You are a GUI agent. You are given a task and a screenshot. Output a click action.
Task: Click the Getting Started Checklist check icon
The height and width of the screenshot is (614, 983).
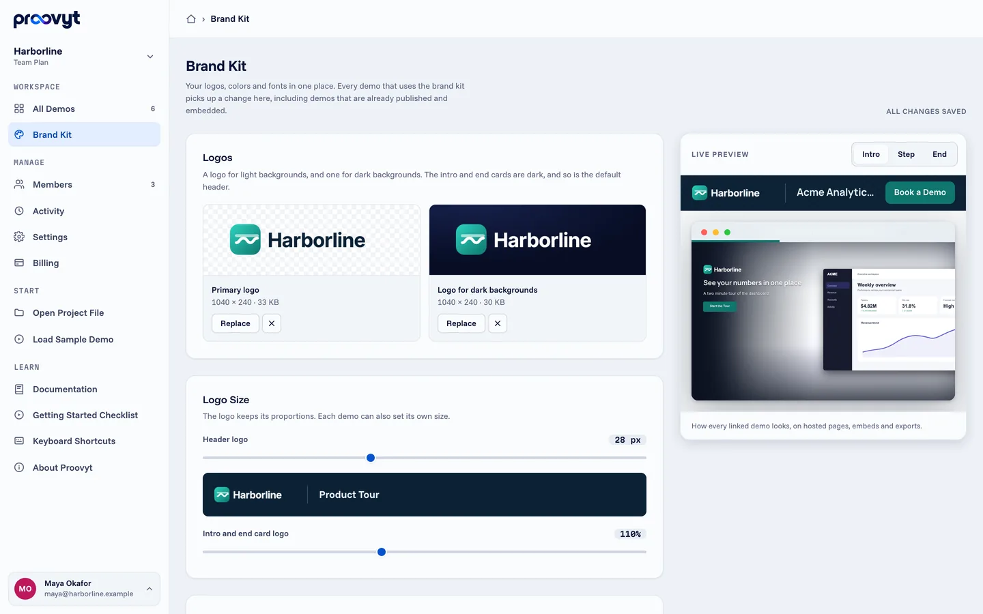(19, 415)
